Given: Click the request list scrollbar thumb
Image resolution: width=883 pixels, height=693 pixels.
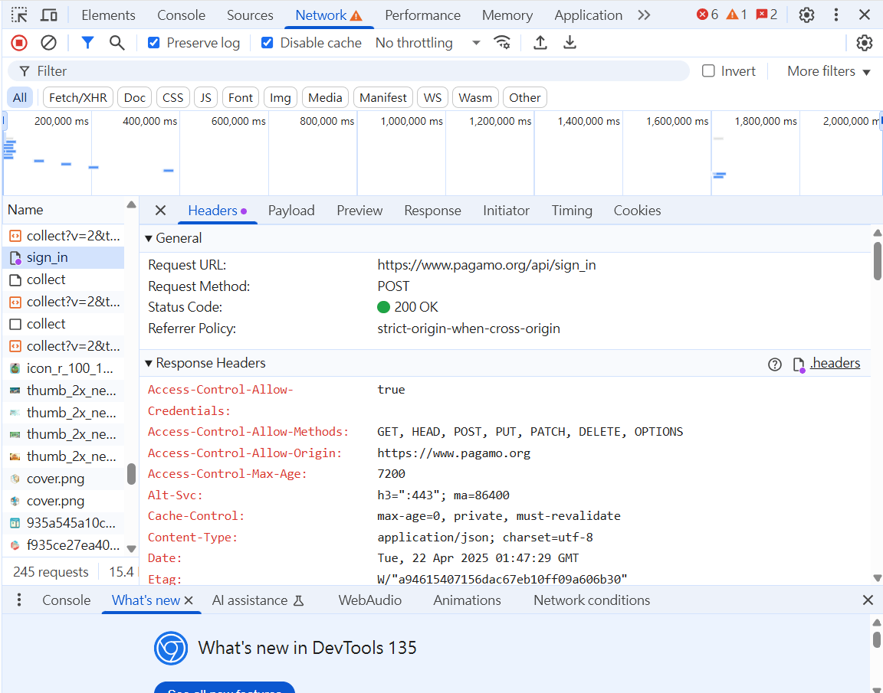Looking at the screenshot, I should (131, 474).
